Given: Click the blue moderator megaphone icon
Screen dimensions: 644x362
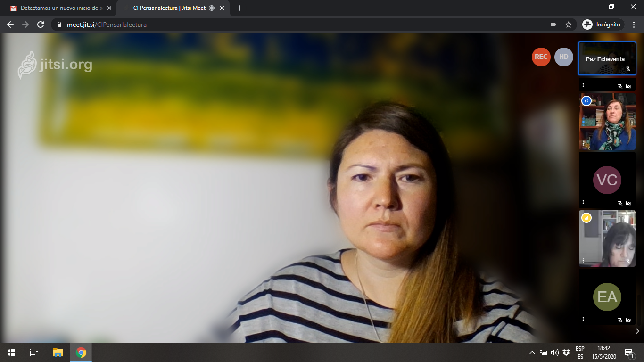Looking at the screenshot, I should point(586,101).
